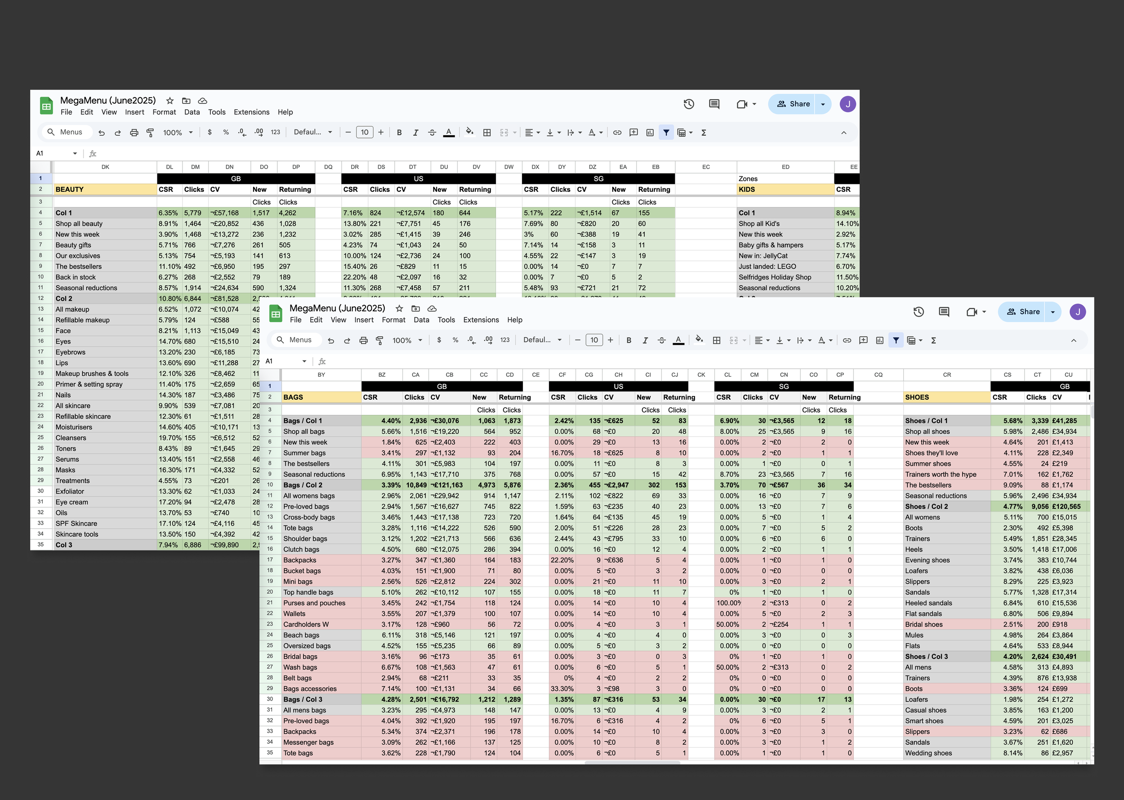
Task: Open the Data menu in front window
Action: click(421, 320)
